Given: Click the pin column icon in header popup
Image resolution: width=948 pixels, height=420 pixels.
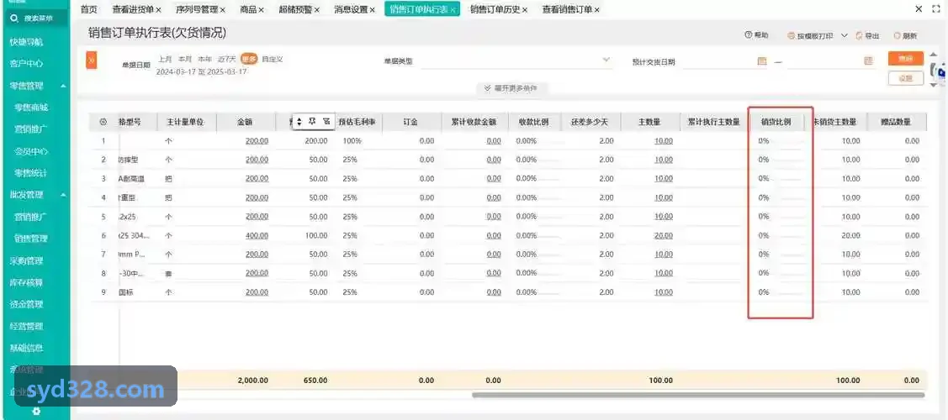Looking at the screenshot, I should (x=313, y=121).
